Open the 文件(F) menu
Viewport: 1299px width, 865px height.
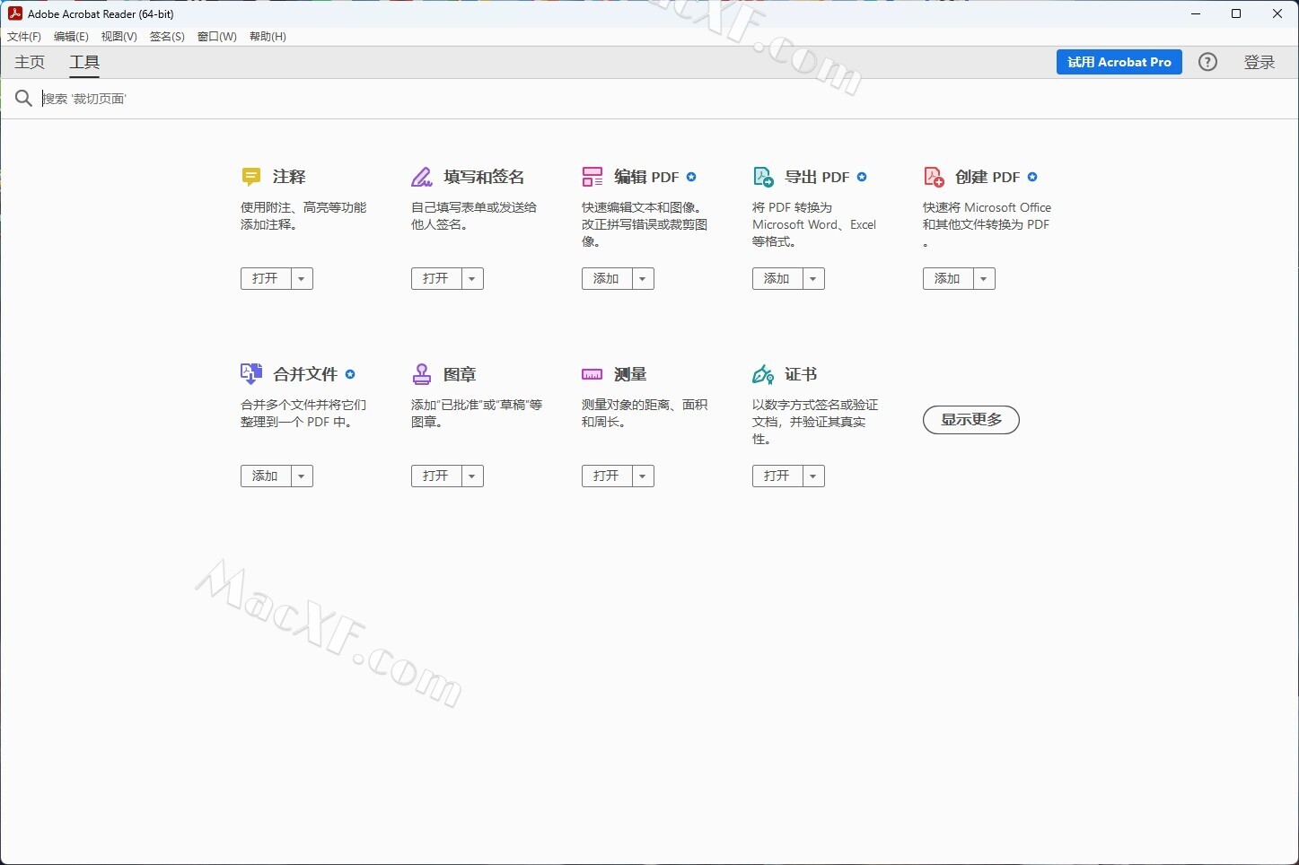tap(24, 37)
